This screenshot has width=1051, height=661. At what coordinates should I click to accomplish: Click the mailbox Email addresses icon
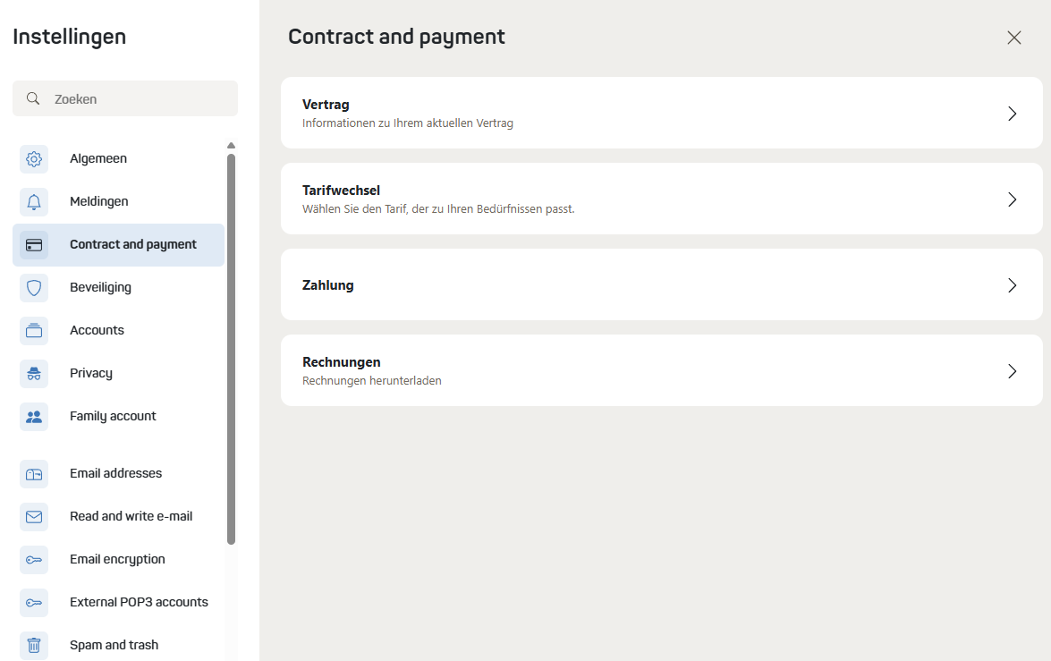tap(34, 474)
